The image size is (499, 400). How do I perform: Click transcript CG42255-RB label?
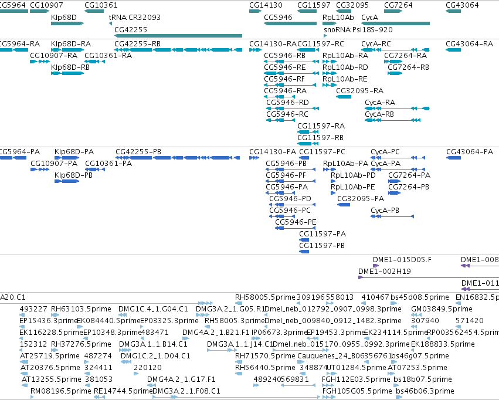tap(137, 43)
